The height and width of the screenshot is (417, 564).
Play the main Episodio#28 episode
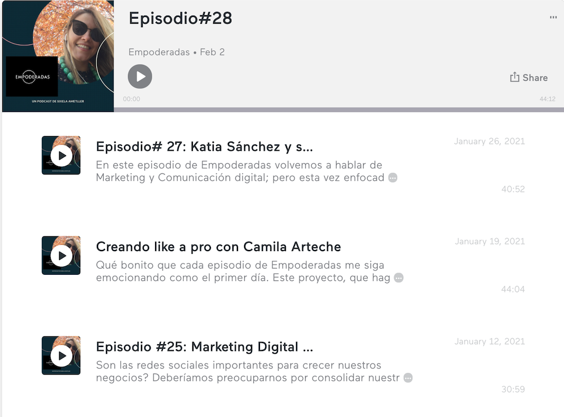tap(140, 77)
